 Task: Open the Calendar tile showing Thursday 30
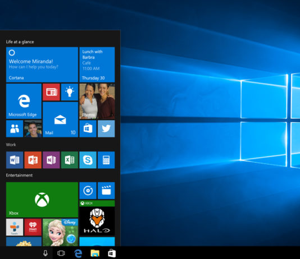tap(97, 64)
